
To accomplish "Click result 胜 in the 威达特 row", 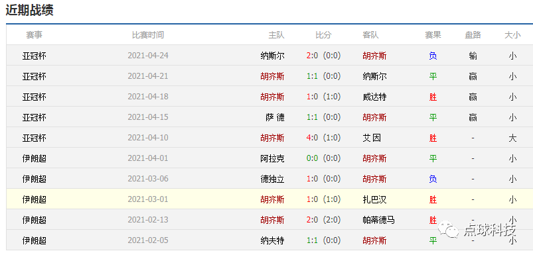I will coord(433,97).
